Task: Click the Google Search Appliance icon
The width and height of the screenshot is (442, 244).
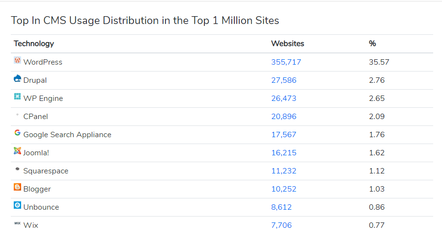Action: (18, 133)
